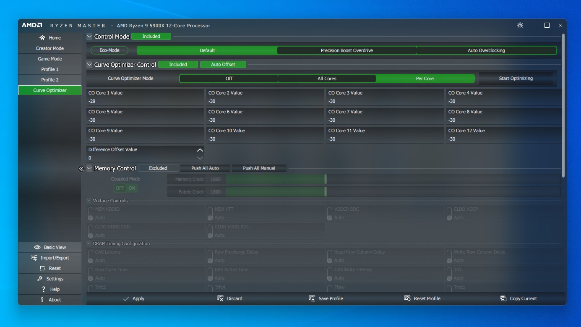Screen dimensions: 581x327
Task: Select Precision Boost Overdrive mode
Action: 347,50
